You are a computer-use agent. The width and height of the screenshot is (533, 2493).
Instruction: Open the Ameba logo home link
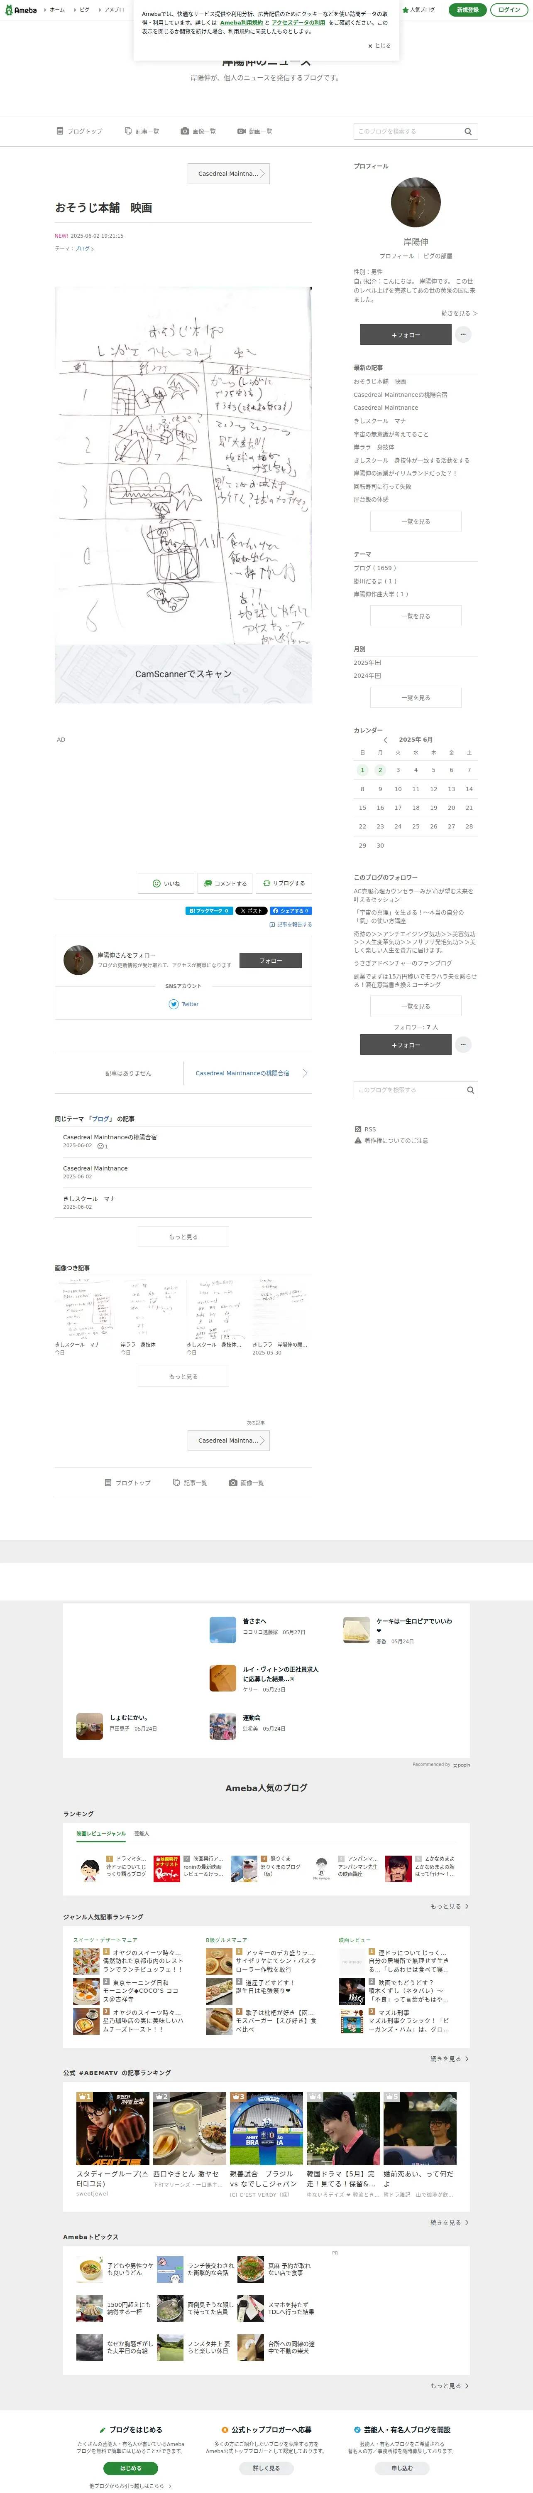[20, 10]
